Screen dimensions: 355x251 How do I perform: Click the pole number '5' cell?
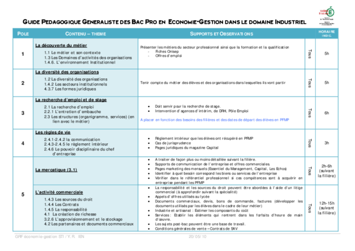pyautogui.click(x=22, y=194)
